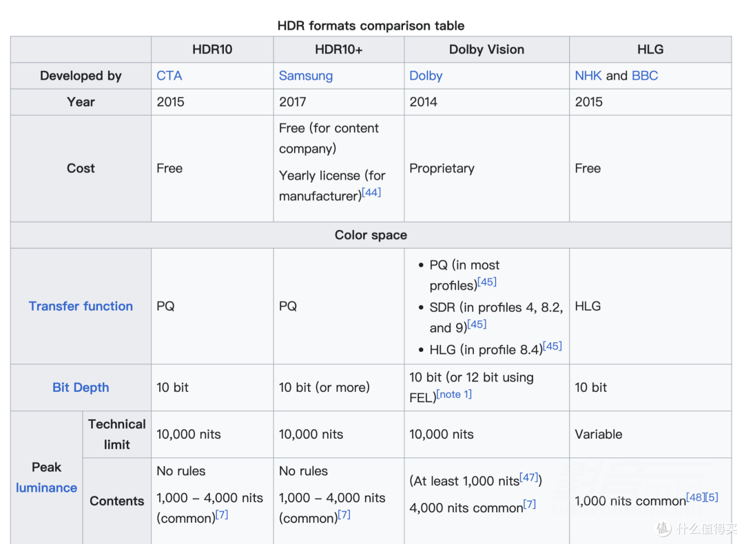Click PQ in the HDR10 transfer function cell

tap(165, 306)
